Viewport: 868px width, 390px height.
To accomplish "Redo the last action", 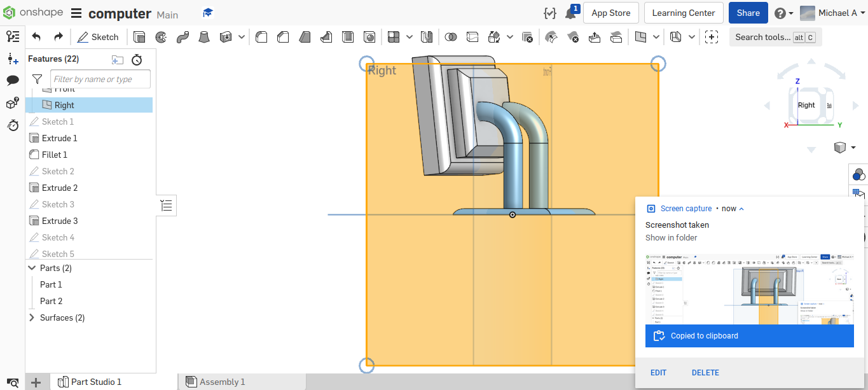I will click(58, 37).
